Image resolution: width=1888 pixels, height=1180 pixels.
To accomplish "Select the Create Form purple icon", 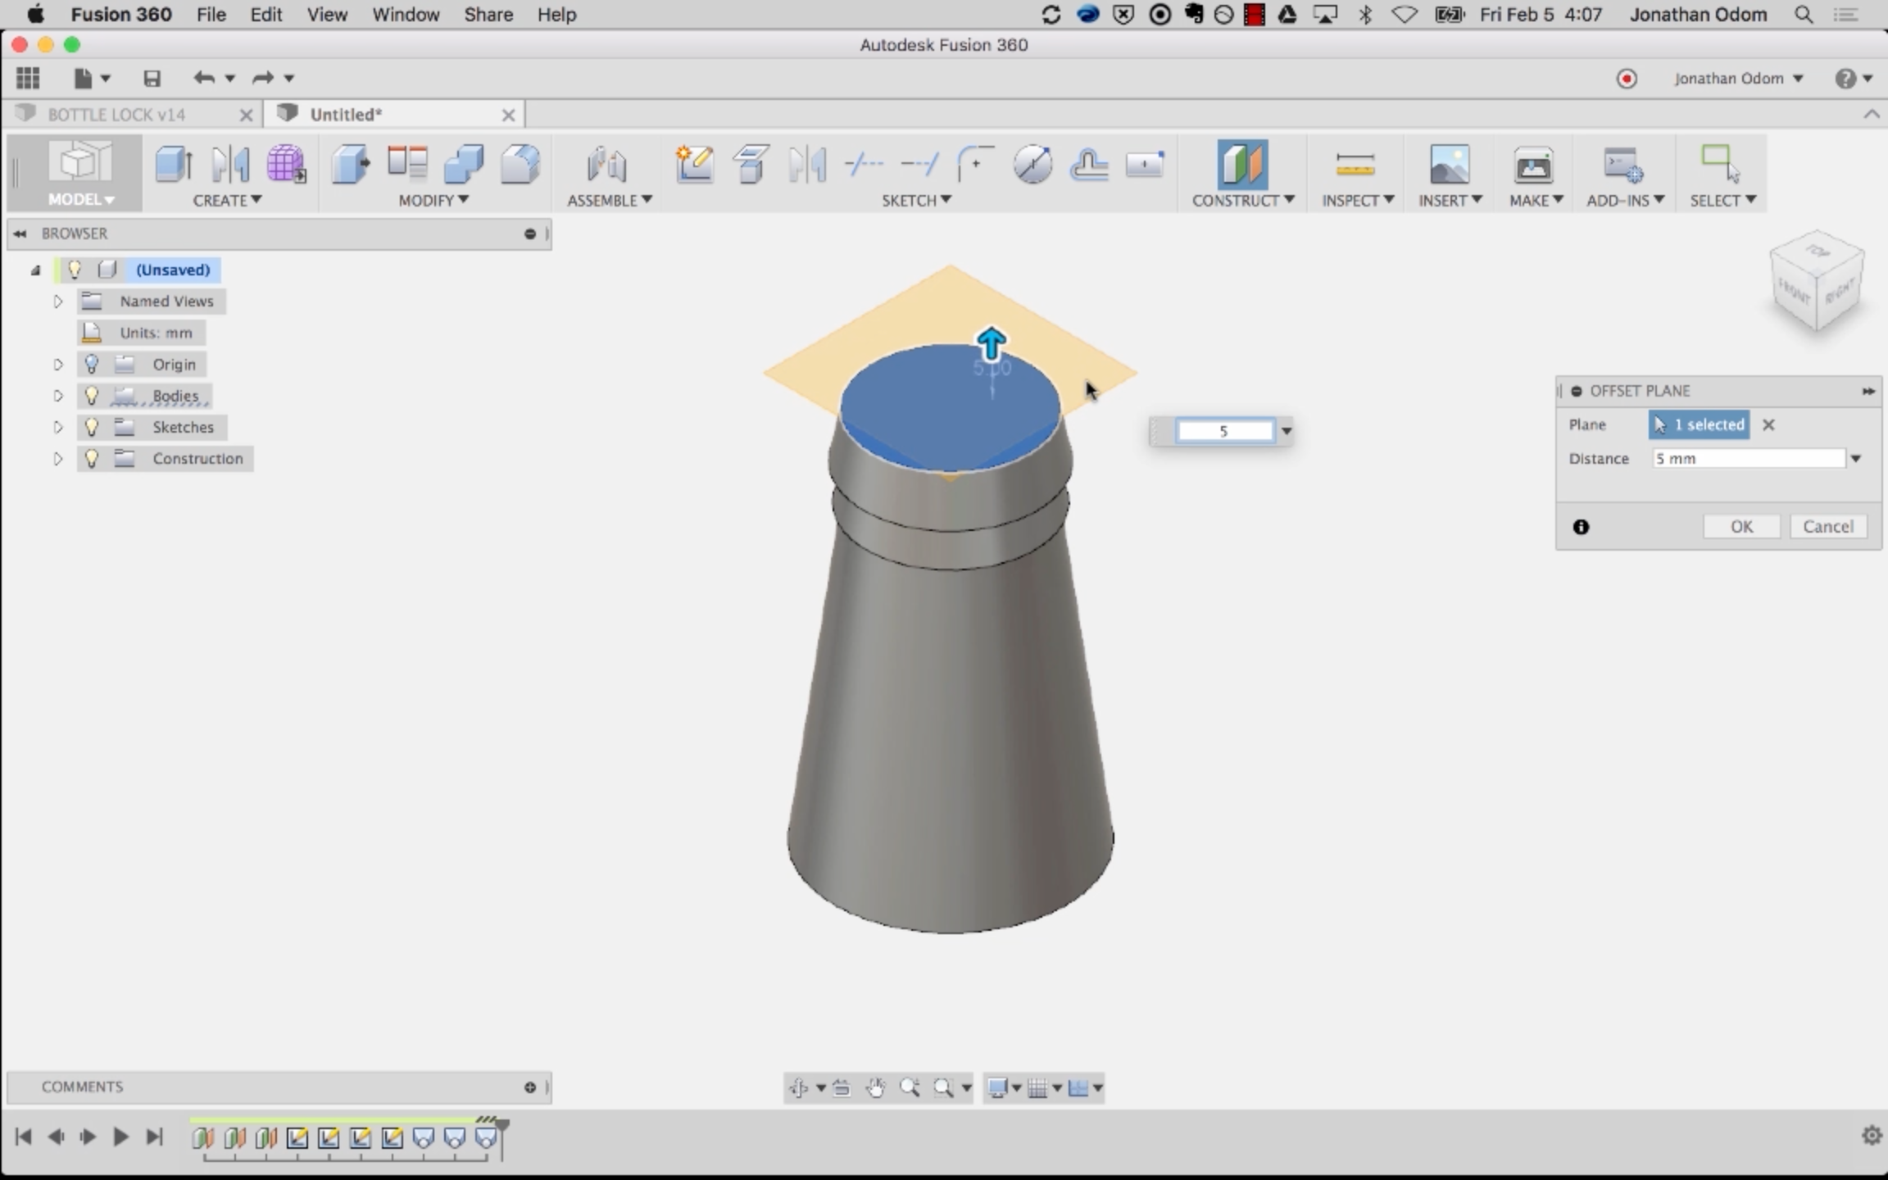I will [x=286, y=164].
